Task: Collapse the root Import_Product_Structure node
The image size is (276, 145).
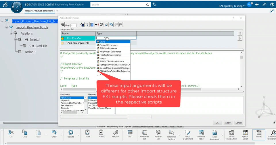Action: pyautogui.click(x=2, y=21)
